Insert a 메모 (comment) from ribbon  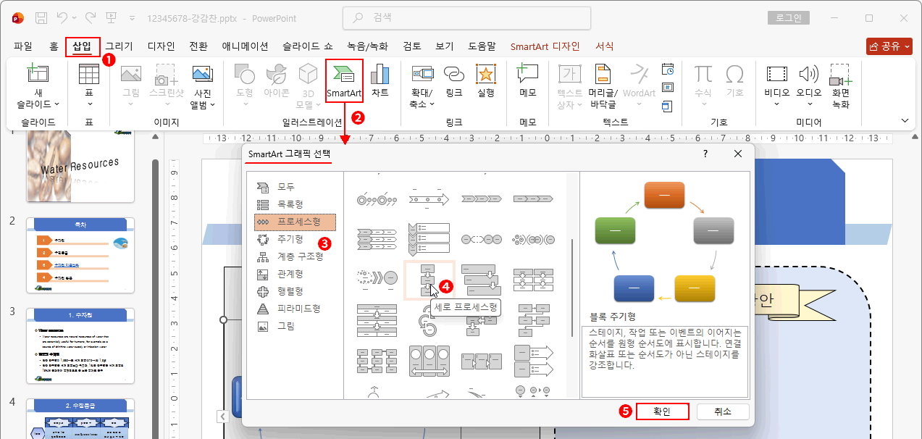point(527,80)
